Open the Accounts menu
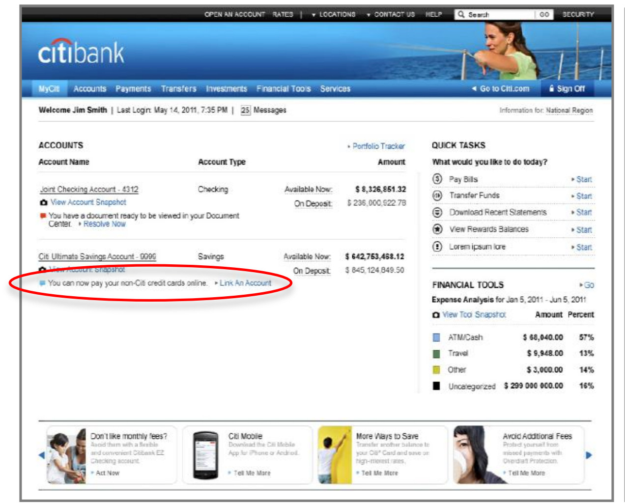The image size is (625, 504). tap(90, 88)
